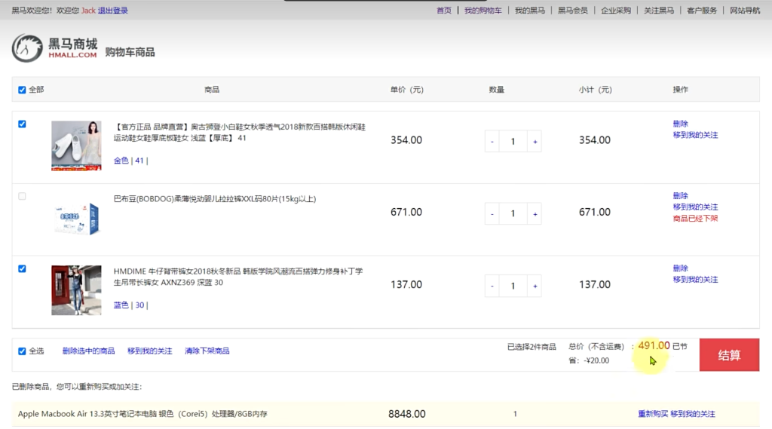Click 清除下架商品 link

click(207, 351)
